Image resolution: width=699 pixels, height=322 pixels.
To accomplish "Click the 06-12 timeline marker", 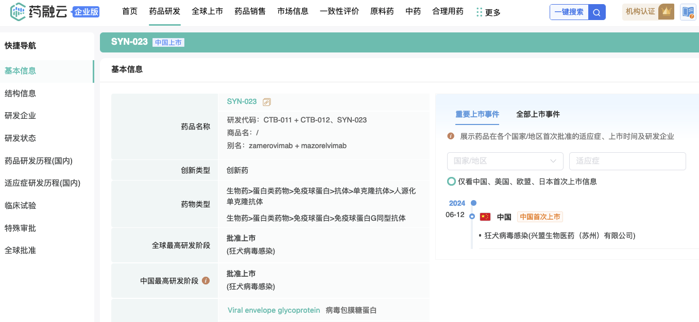I will [x=472, y=216].
